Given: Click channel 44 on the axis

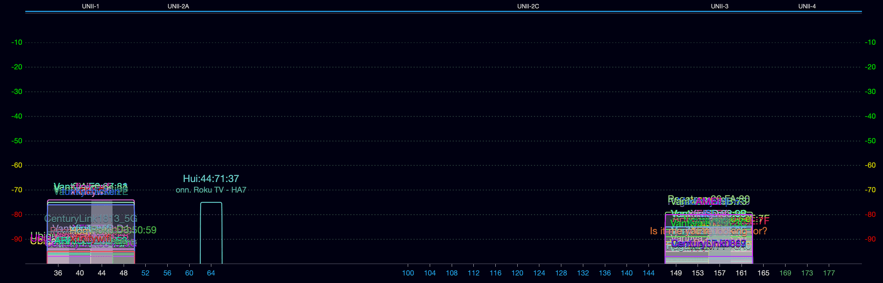Looking at the screenshot, I should coord(102,273).
